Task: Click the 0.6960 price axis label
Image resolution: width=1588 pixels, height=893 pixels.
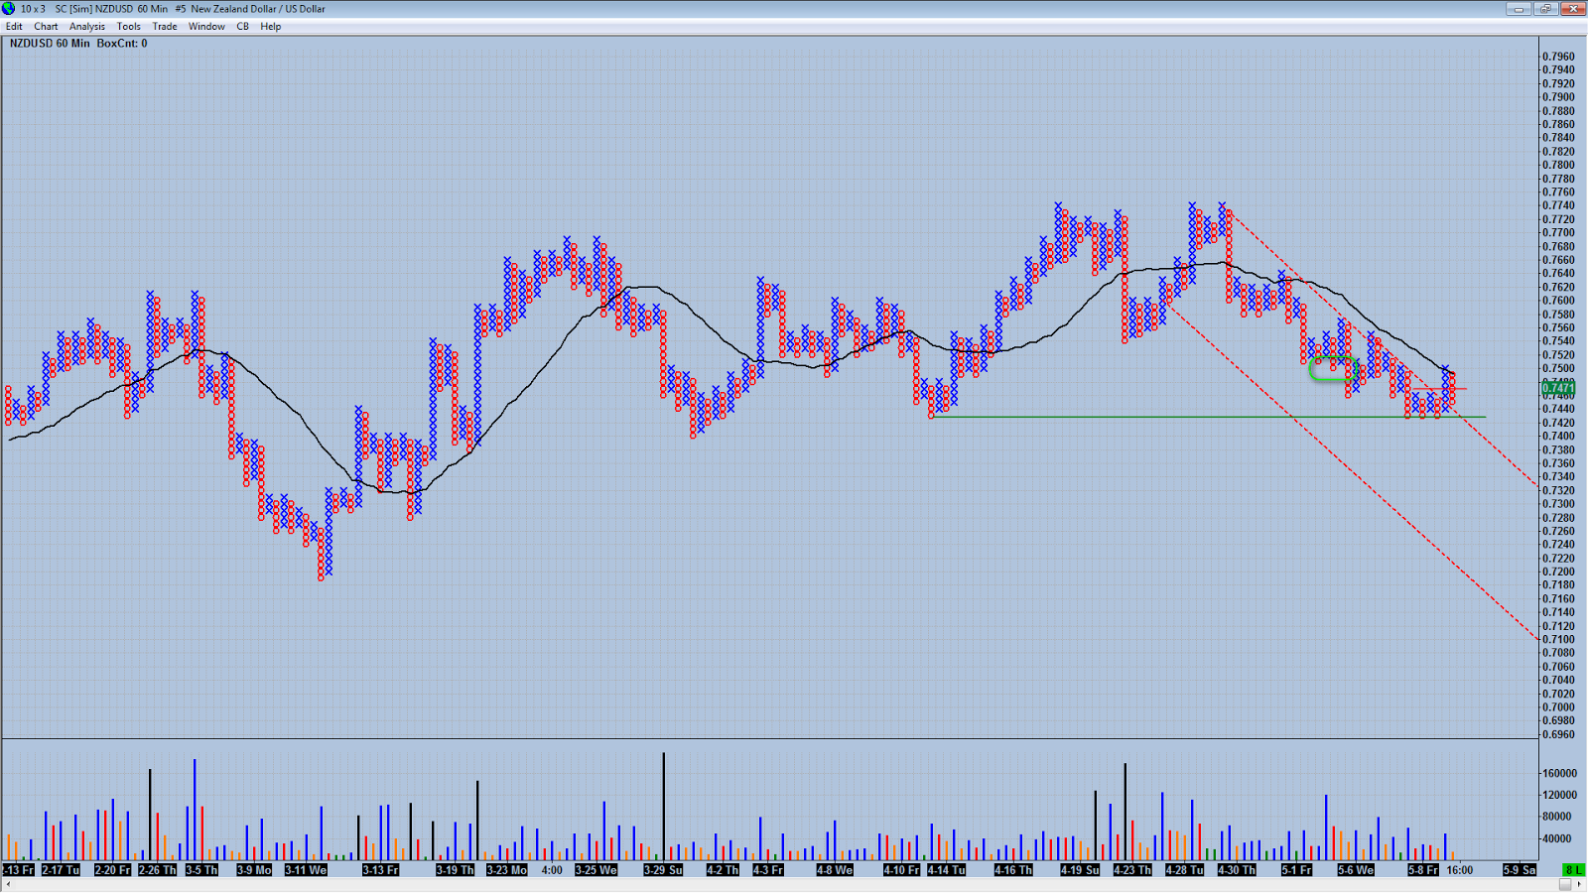Action: pyautogui.click(x=1558, y=734)
